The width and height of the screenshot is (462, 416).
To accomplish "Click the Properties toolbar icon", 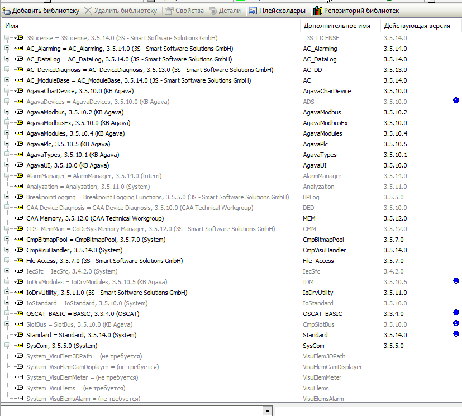I will pyautogui.click(x=169, y=11).
